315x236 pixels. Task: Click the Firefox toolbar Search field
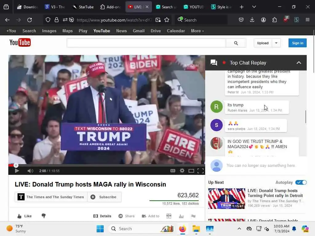click(x=201, y=20)
